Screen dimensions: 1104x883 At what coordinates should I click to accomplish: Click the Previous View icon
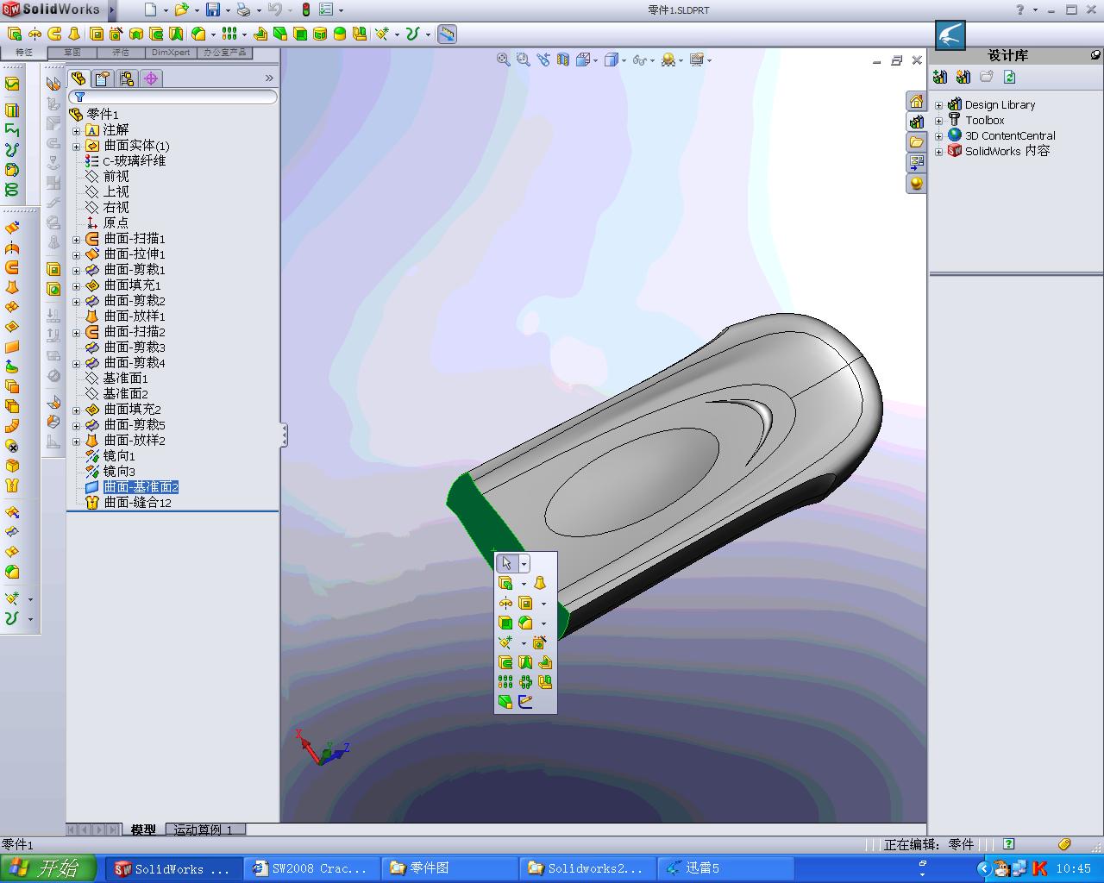tap(543, 59)
